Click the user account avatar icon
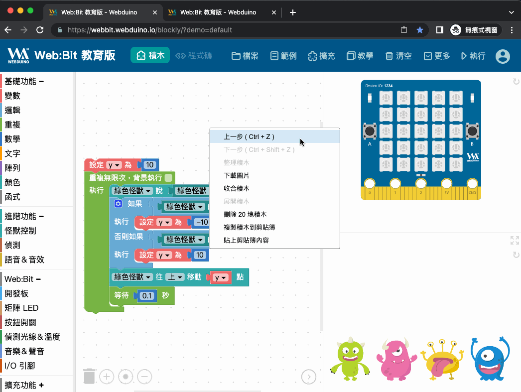Screen dimensions: 521x392 click(503, 56)
